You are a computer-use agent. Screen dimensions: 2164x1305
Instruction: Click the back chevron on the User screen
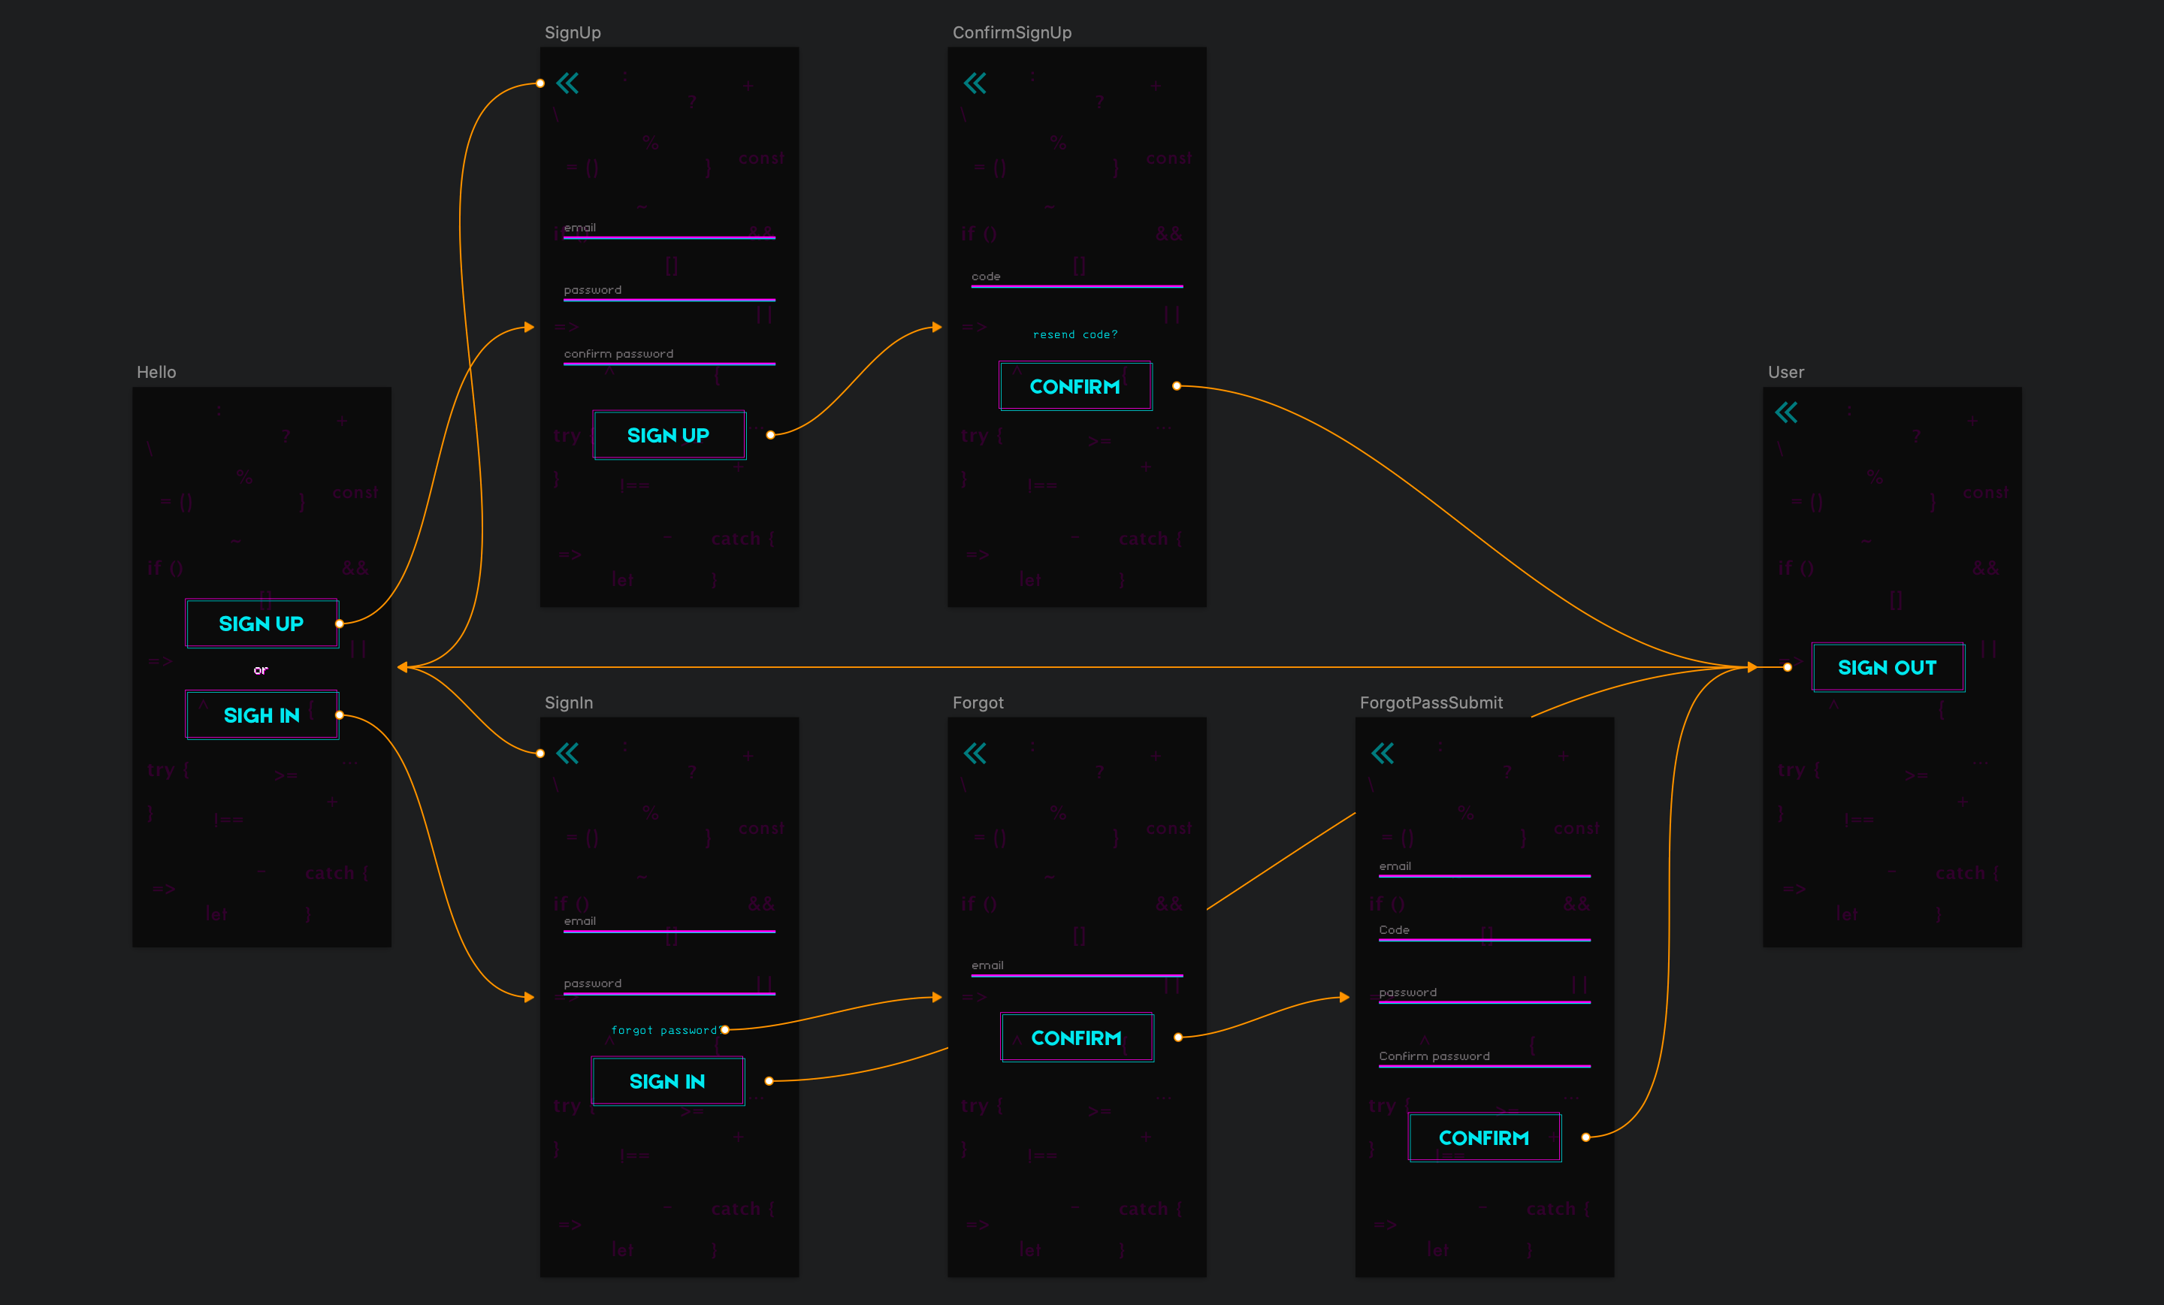pos(1785,412)
